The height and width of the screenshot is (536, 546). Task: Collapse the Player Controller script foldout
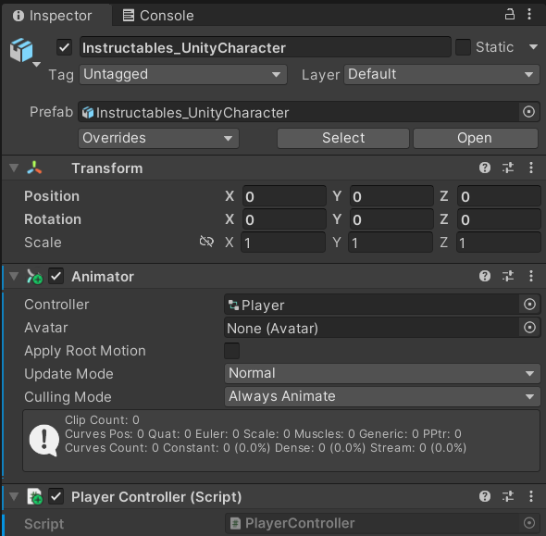[14, 496]
